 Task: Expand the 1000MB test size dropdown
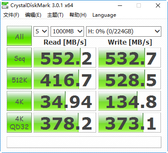[x=67, y=31]
